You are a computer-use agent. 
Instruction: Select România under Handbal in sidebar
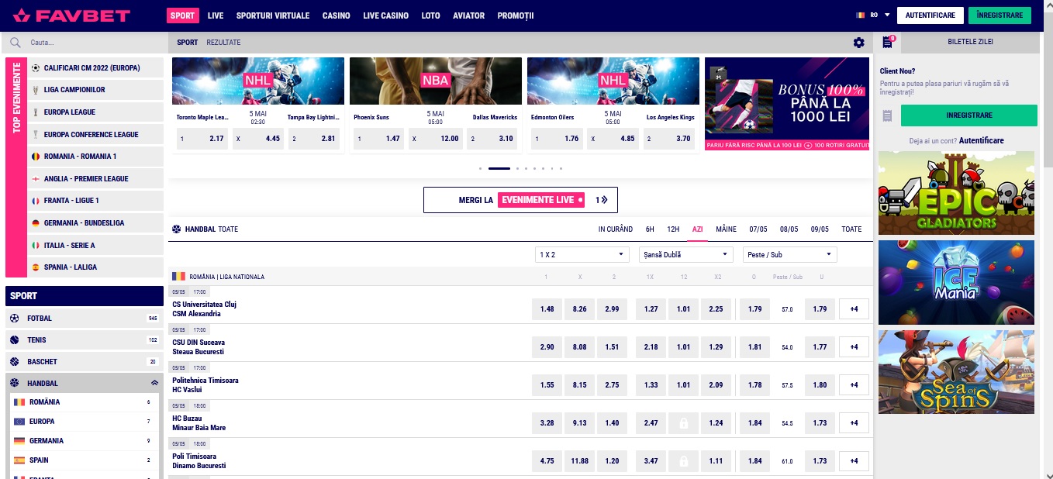[85, 402]
